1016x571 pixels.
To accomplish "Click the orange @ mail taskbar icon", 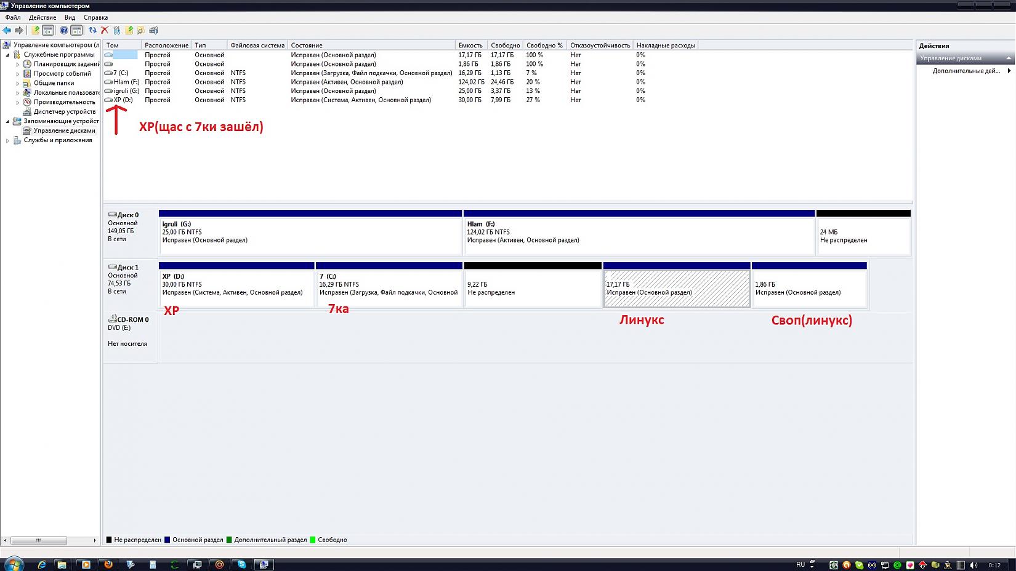I will tap(219, 564).
